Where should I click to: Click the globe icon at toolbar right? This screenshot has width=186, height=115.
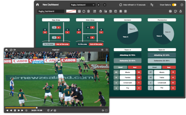pos(170,11)
